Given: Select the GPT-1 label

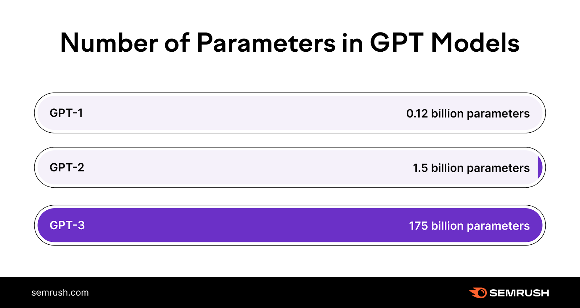Looking at the screenshot, I should coord(66,113).
